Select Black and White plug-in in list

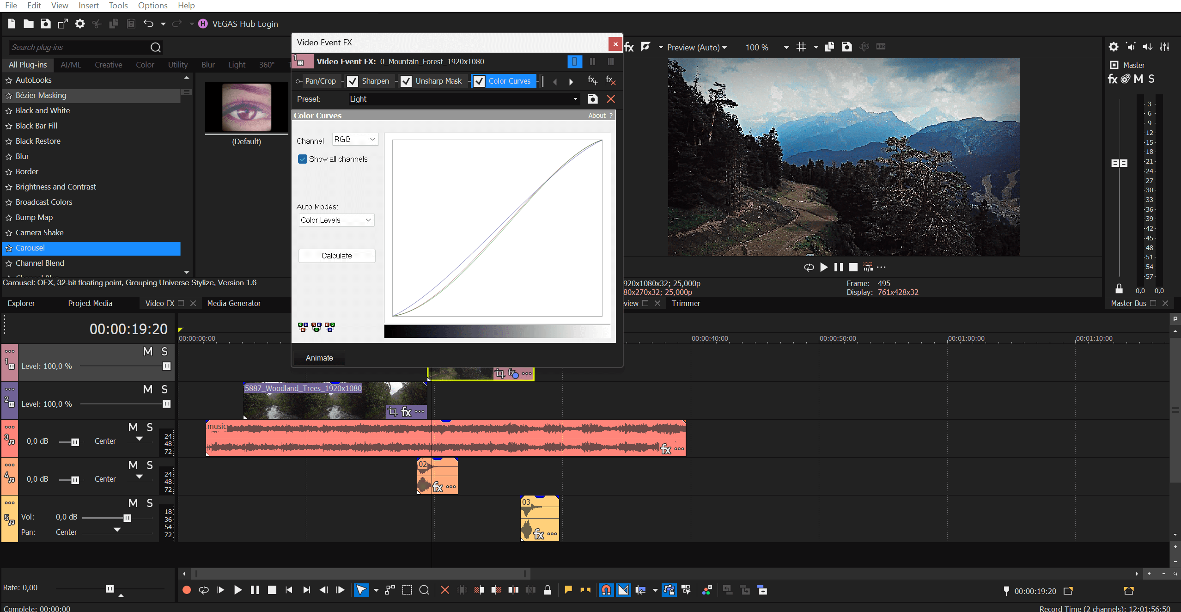(43, 110)
